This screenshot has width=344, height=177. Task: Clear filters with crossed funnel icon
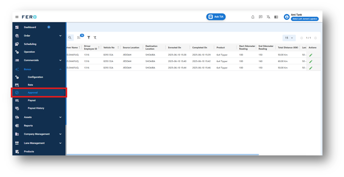click(x=95, y=38)
